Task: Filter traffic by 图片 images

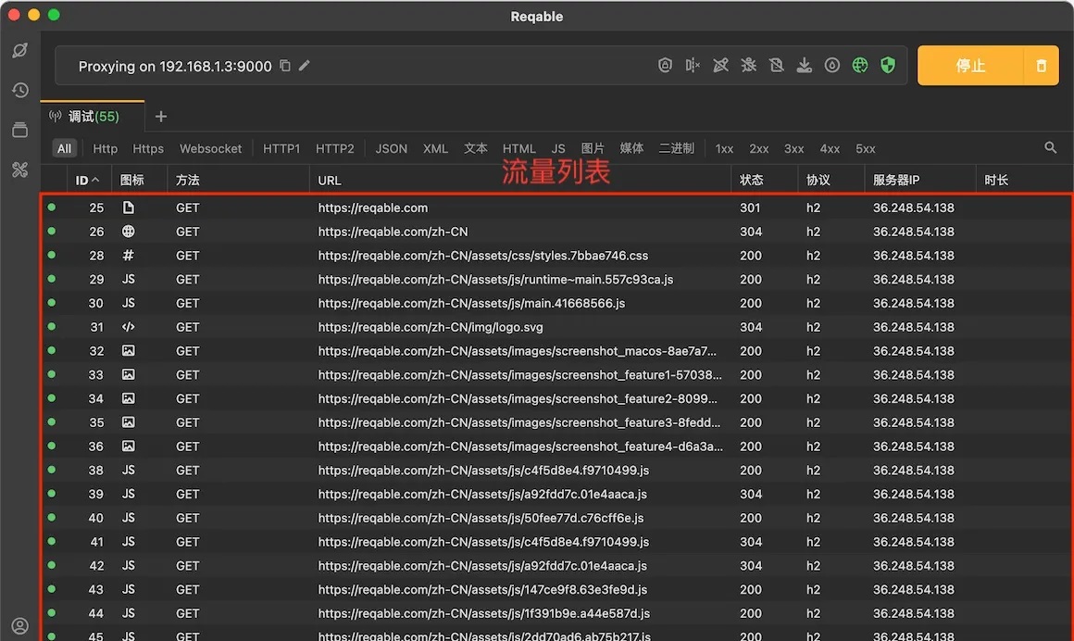Action: 593,148
